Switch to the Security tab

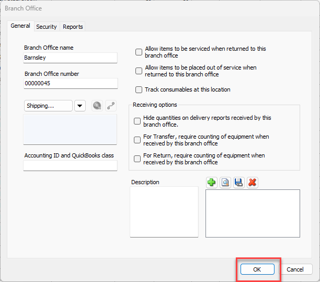click(x=47, y=27)
